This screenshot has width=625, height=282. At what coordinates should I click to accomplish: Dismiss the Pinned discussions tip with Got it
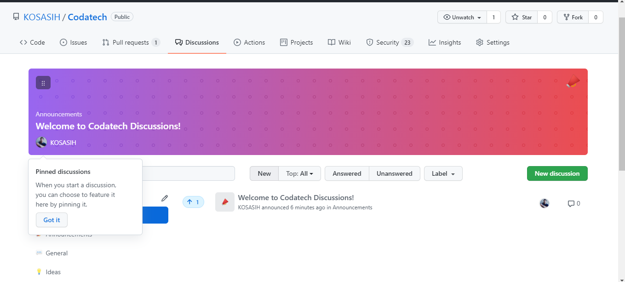(x=52, y=220)
